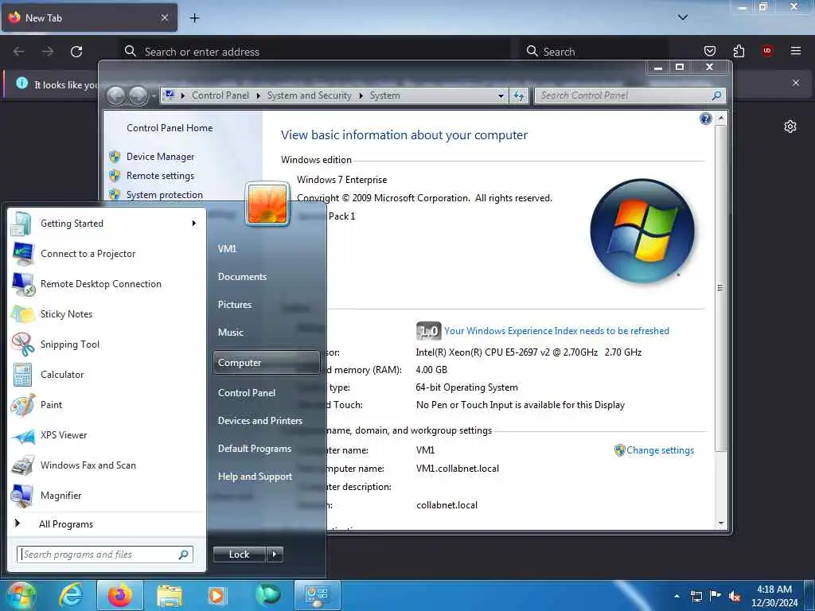Open the VM1 user folder
The image size is (815, 611).
[x=227, y=249]
